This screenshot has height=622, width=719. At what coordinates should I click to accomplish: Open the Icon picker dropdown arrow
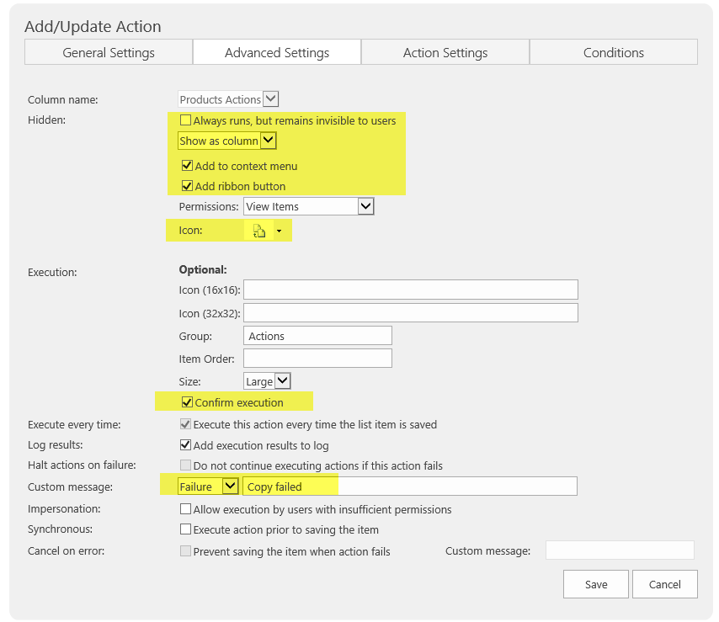[x=279, y=231]
